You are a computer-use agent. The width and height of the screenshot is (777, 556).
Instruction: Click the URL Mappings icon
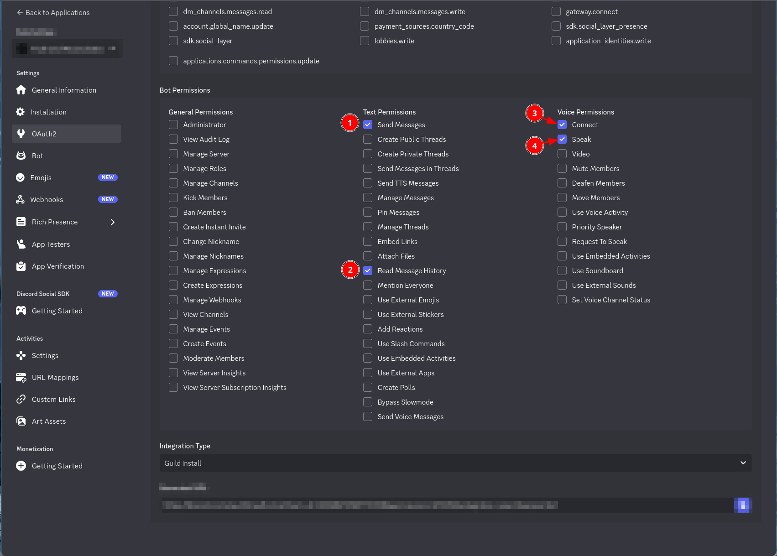[x=21, y=377]
